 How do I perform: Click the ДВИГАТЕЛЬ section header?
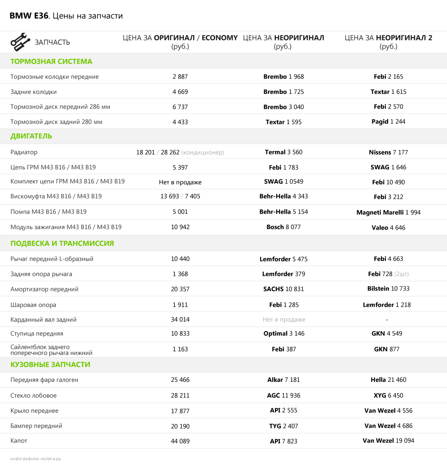click(x=31, y=136)
